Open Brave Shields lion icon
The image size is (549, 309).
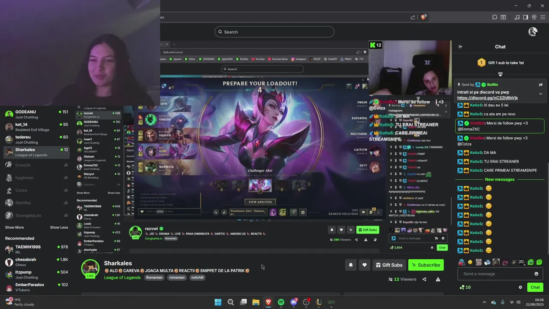click(x=423, y=17)
